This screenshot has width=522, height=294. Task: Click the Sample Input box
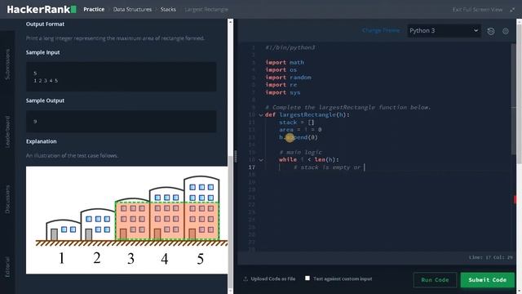(x=122, y=77)
